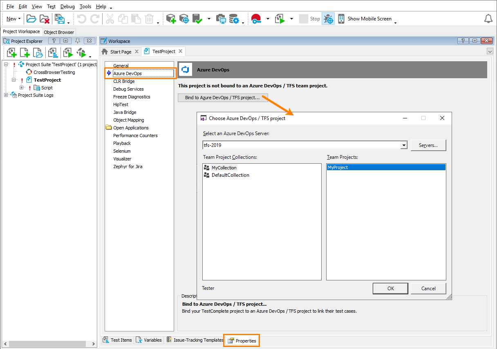
Task: Click the Stop button in toolbar
Action: click(x=310, y=19)
